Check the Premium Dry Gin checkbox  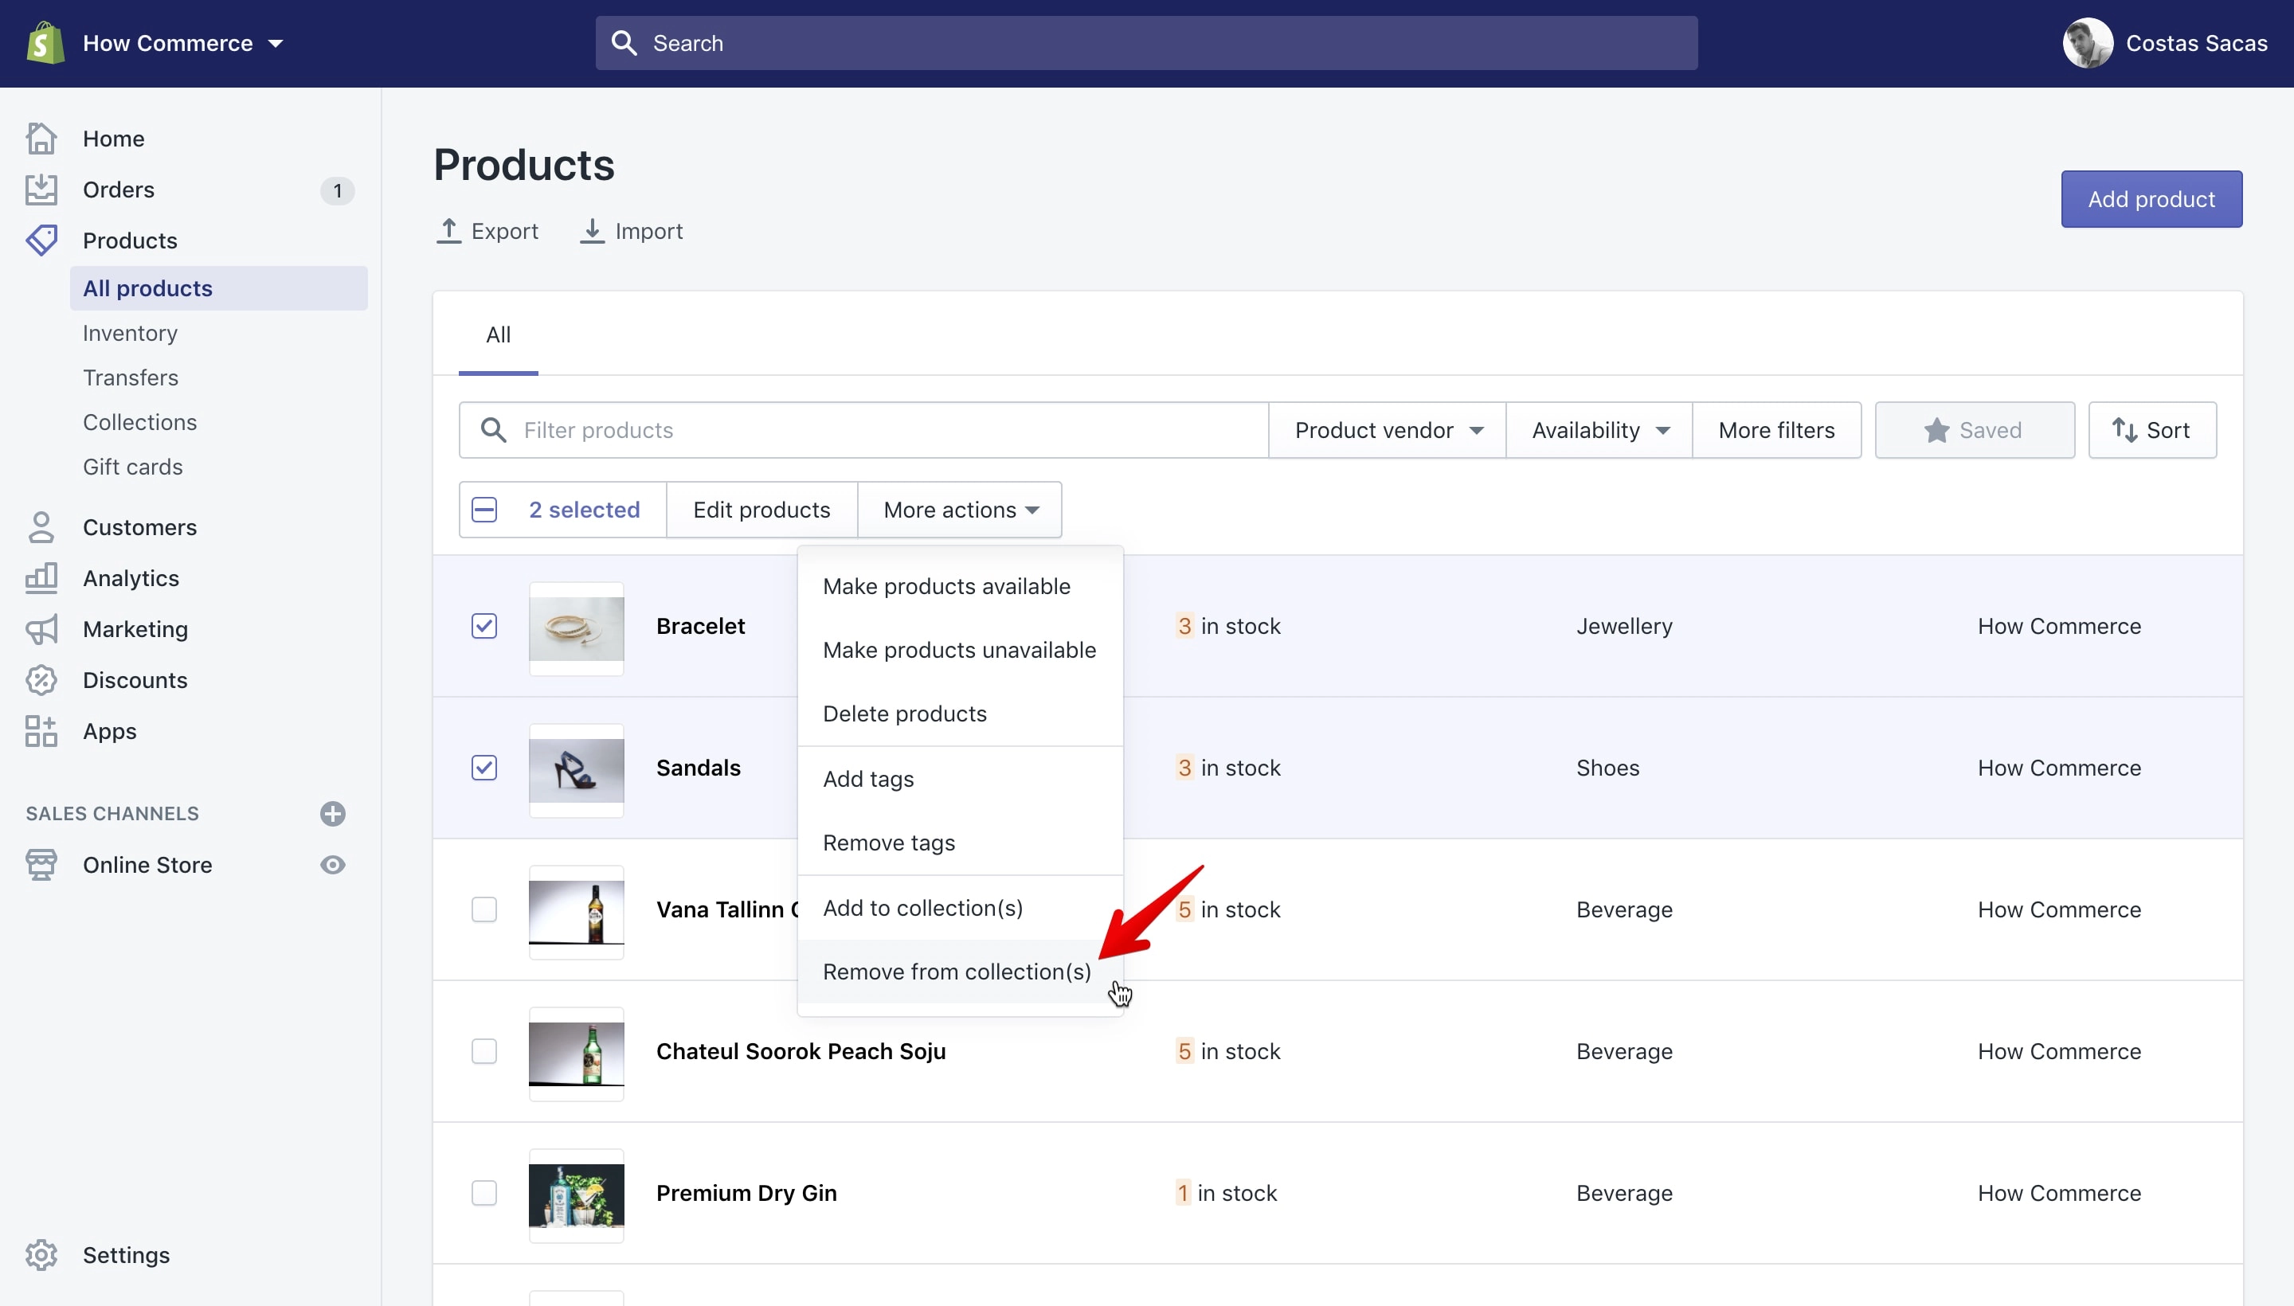(x=484, y=1193)
